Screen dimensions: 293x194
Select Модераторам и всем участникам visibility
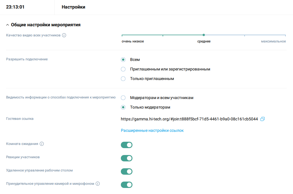pyautogui.click(x=123, y=98)
